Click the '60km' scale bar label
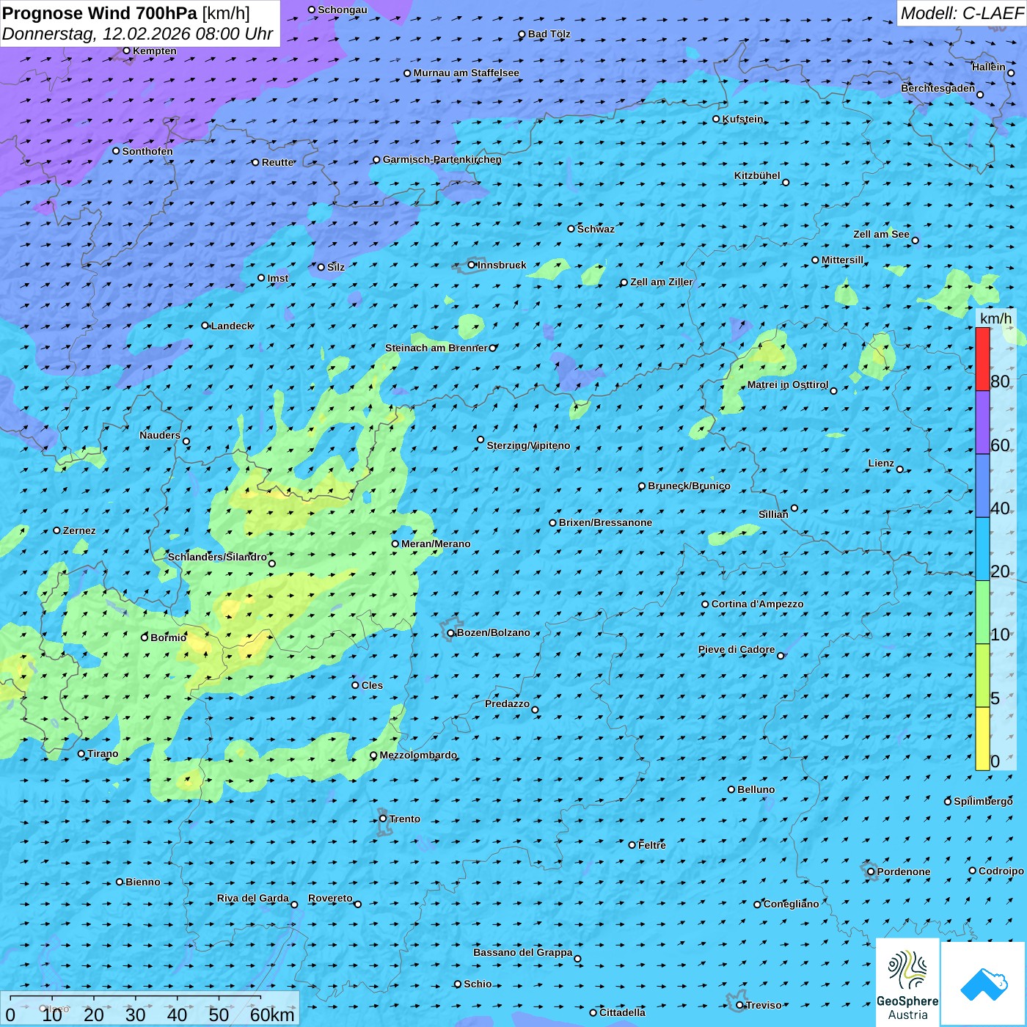The image size is (1027, 1027). 272,1015
